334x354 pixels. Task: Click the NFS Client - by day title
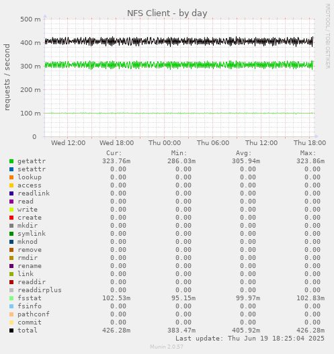tap(167, 13)
